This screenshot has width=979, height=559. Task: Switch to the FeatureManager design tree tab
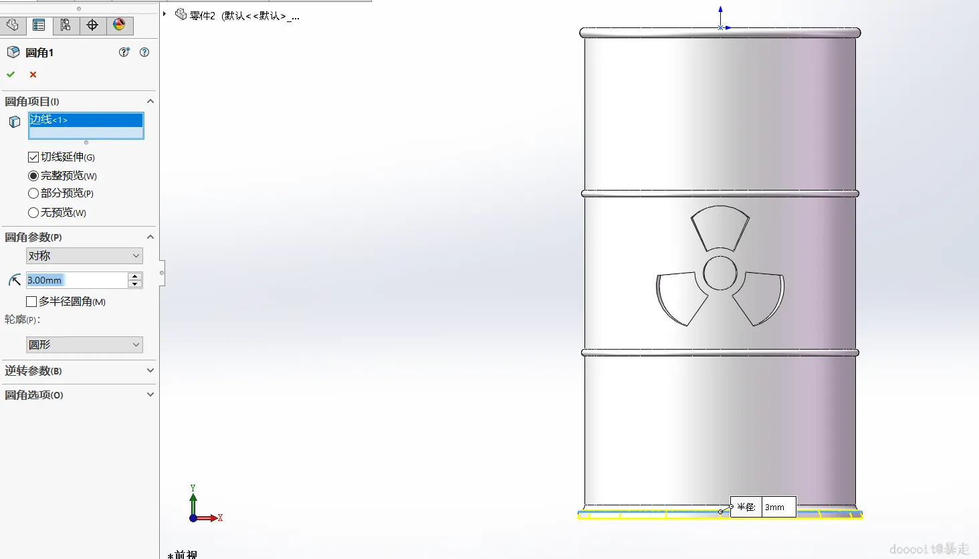pos(13,25)
